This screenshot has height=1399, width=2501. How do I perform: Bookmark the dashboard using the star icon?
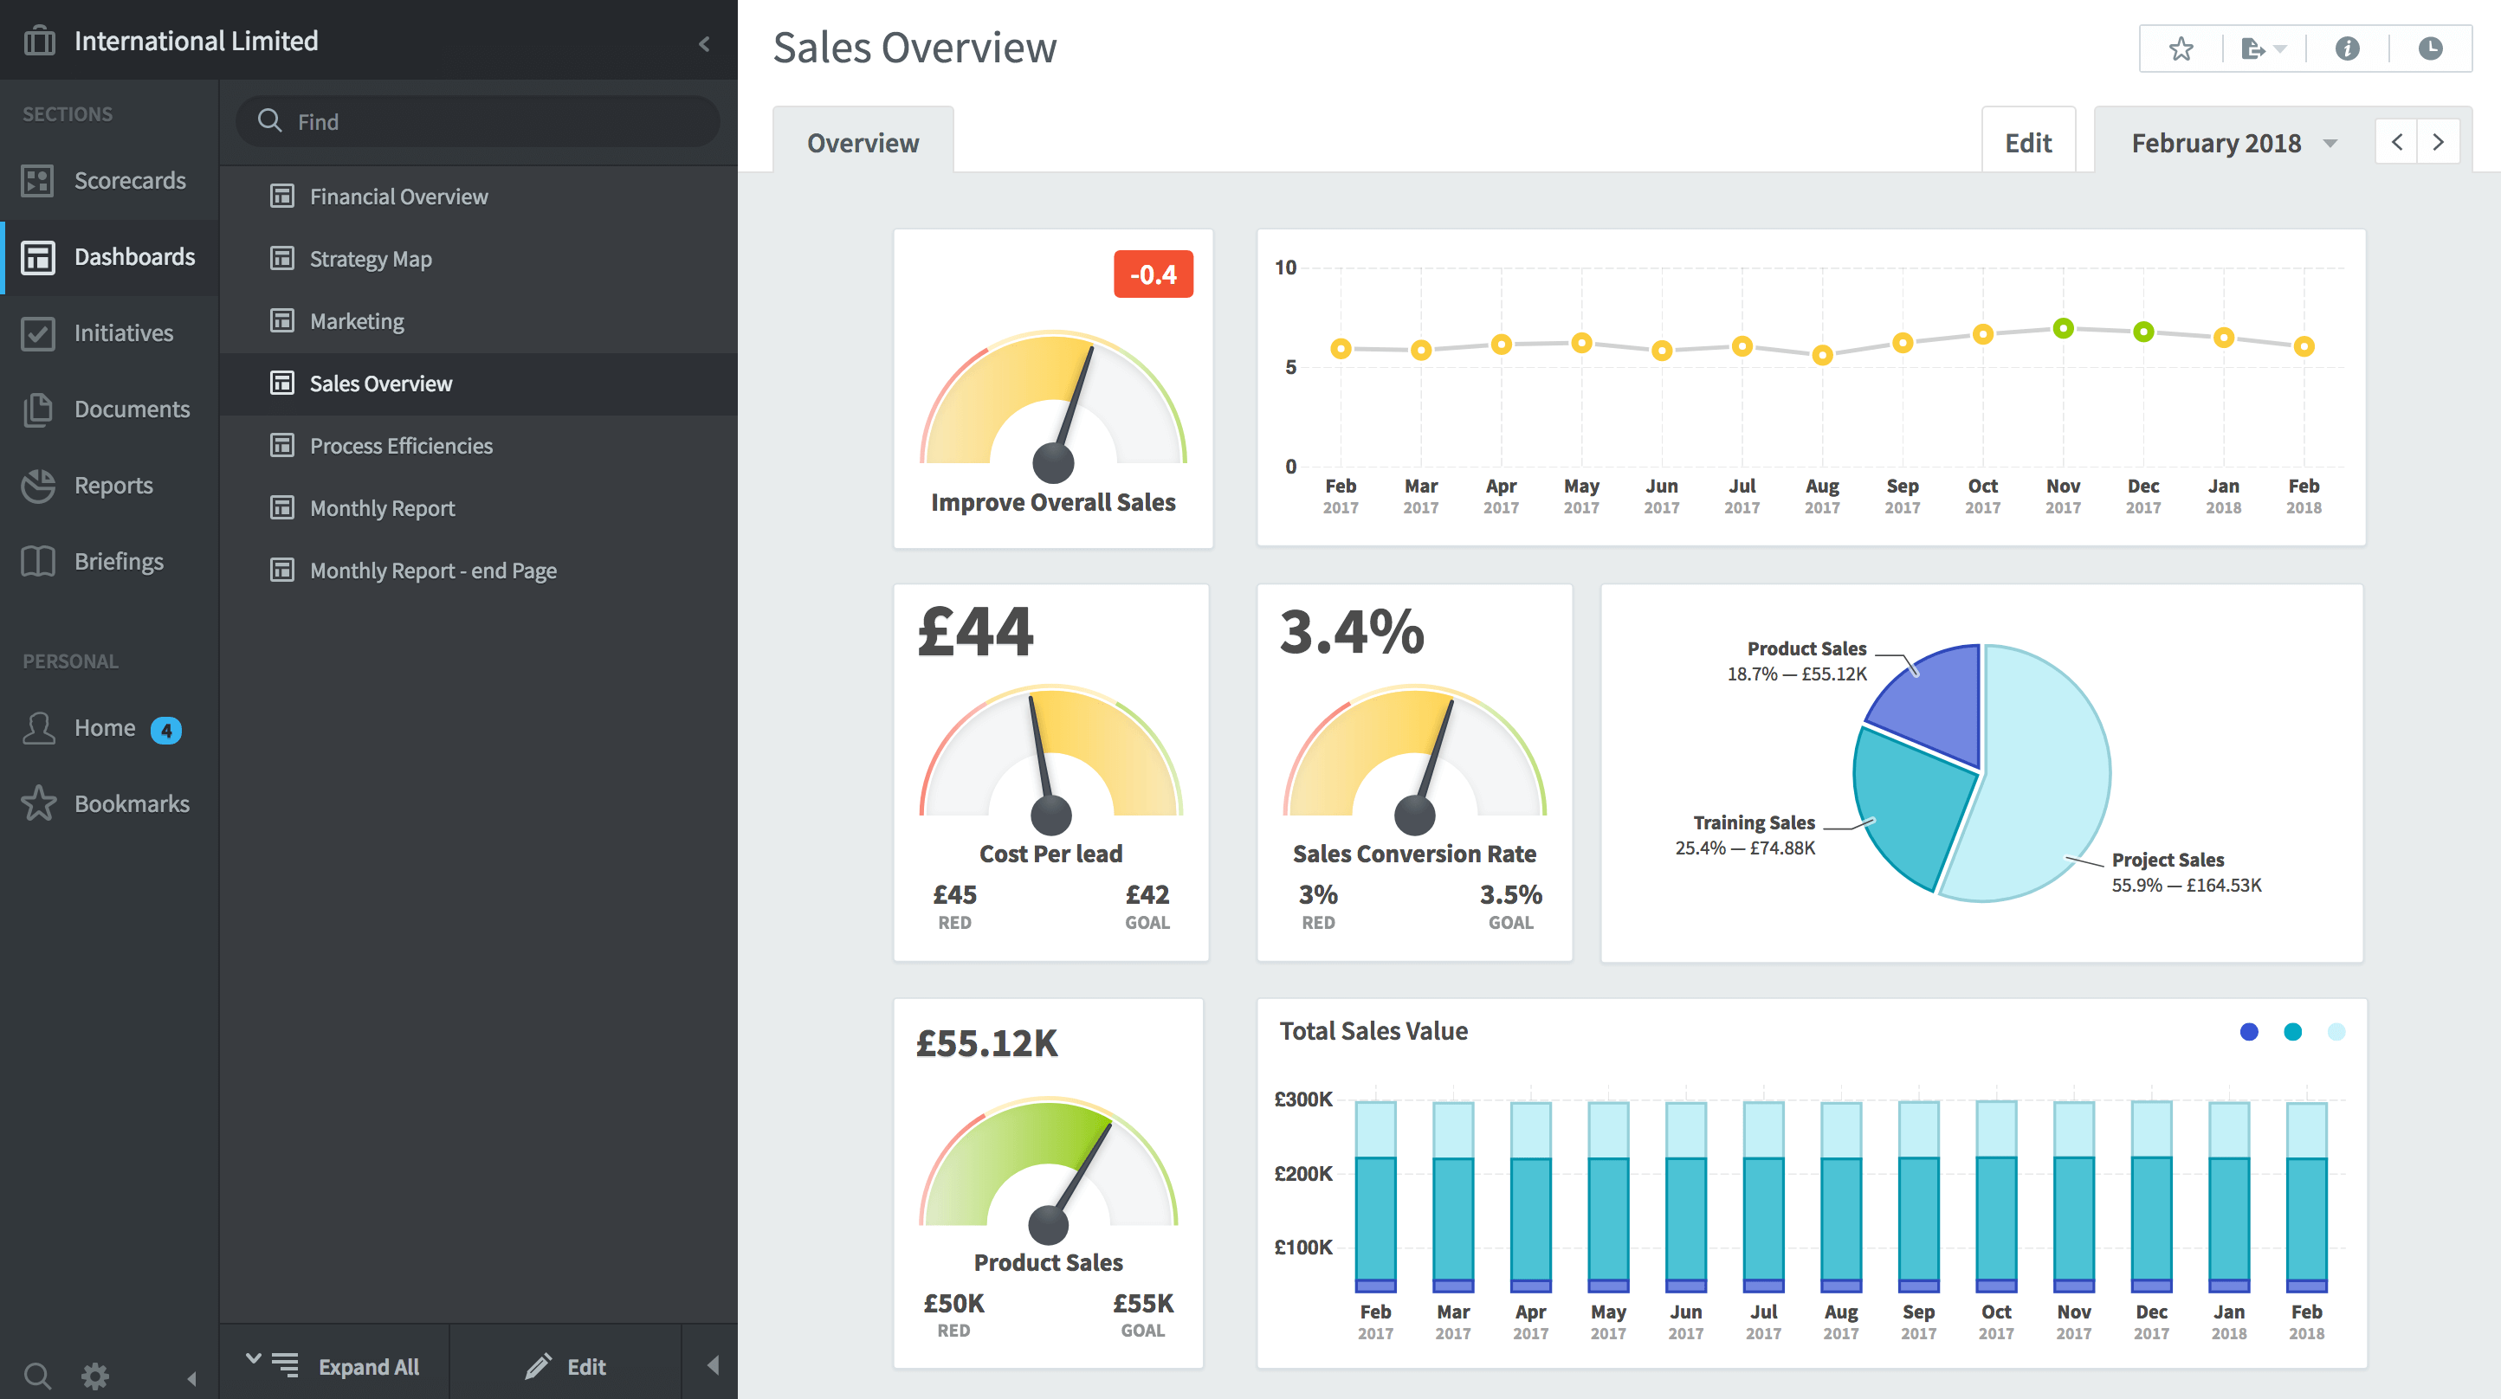[x=2180, y=48]
